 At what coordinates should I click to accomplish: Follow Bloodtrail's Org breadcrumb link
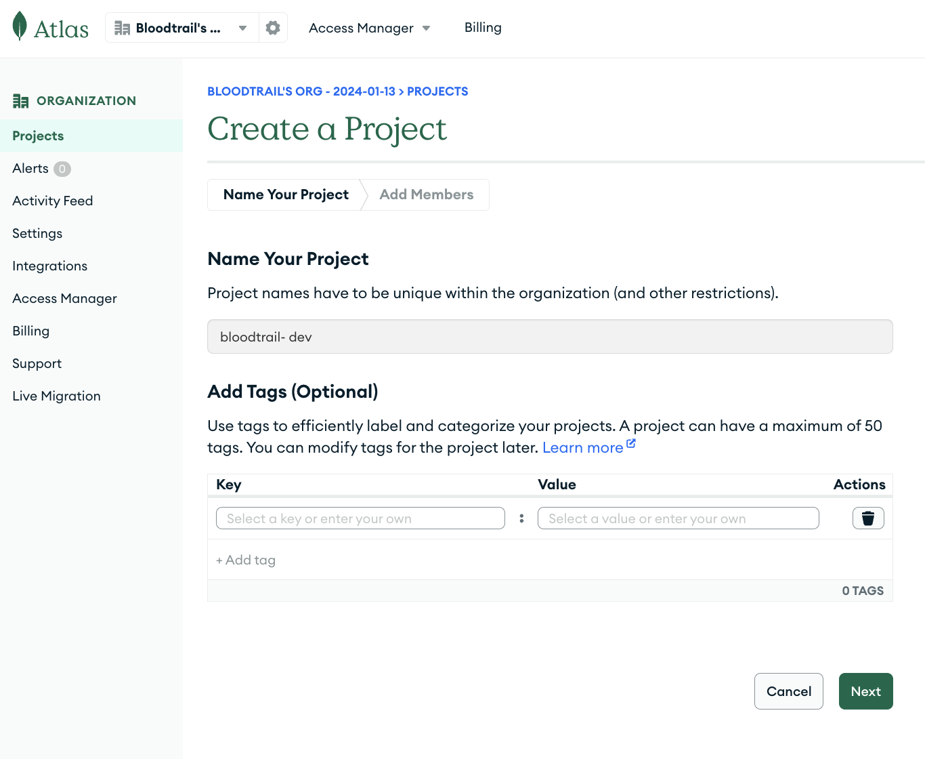[x=301, y=91]
